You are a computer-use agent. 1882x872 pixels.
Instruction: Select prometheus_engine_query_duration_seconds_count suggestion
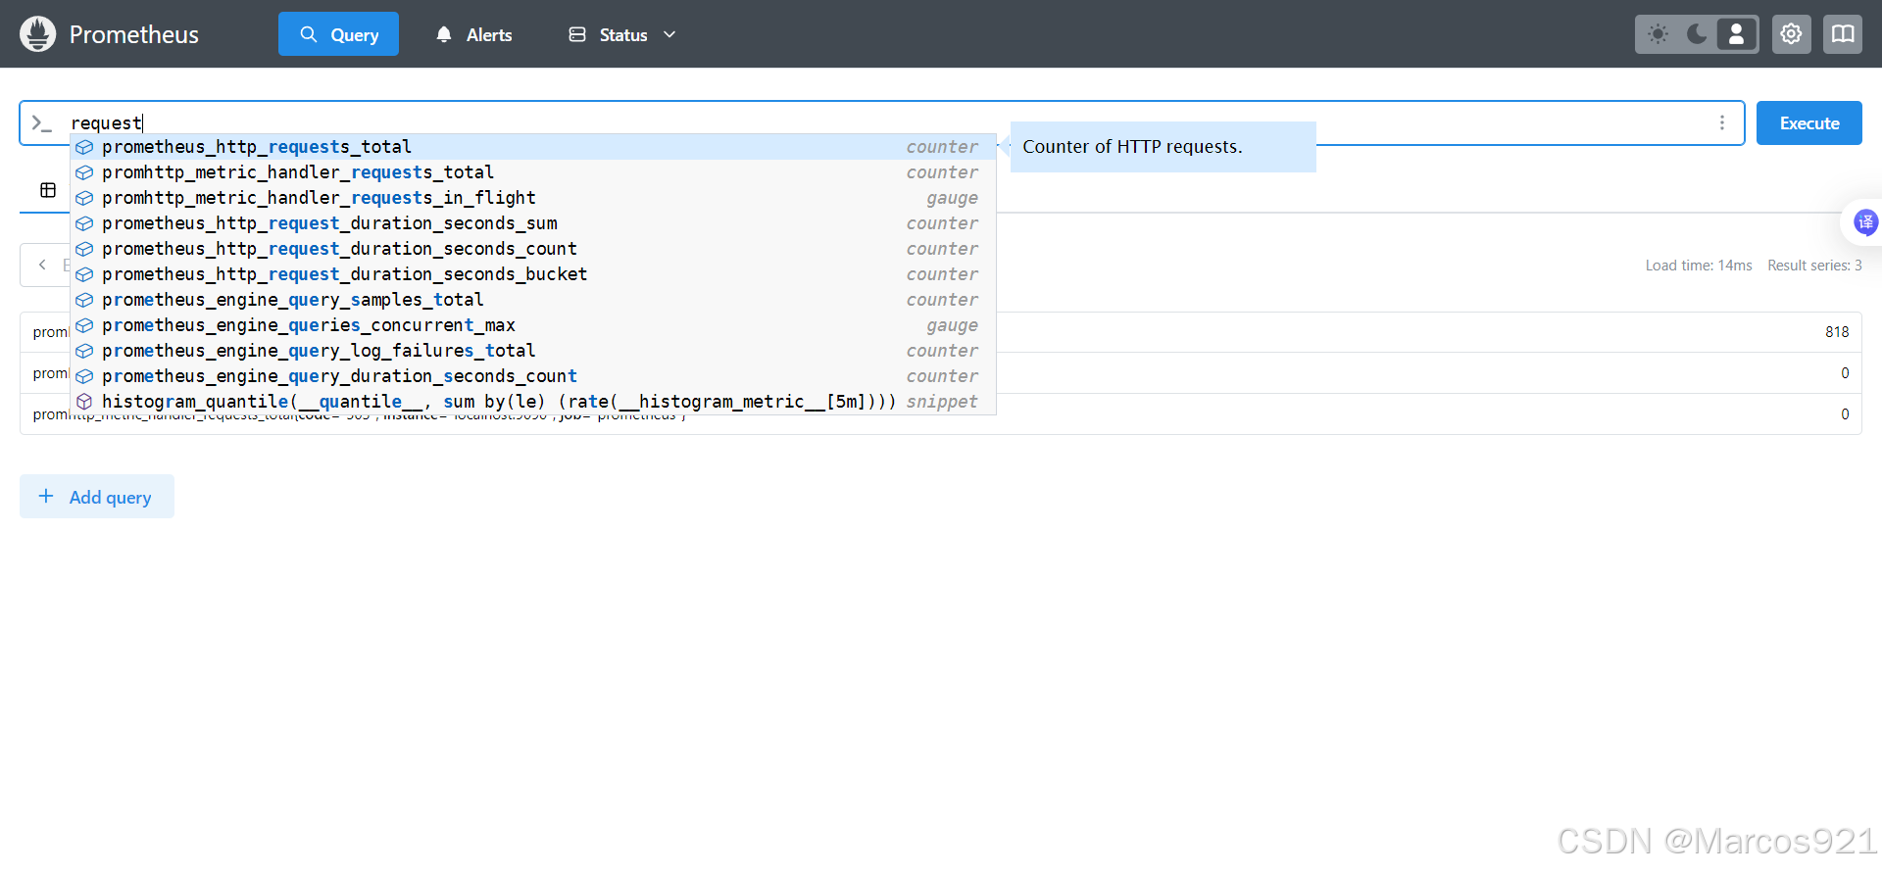pos(533,376)
